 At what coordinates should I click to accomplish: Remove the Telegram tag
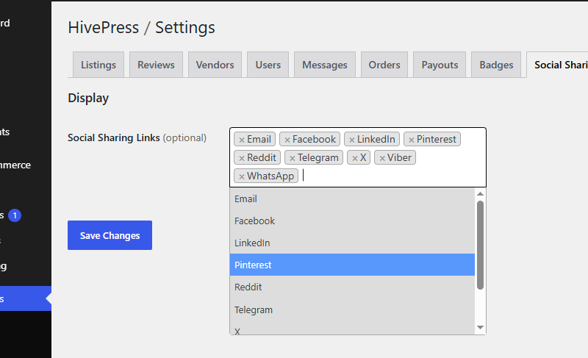(293, 158)
